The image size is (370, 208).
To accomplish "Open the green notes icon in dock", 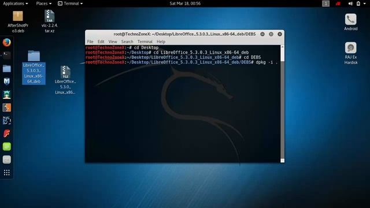I will pyautogui.click(x=6, y=146).
